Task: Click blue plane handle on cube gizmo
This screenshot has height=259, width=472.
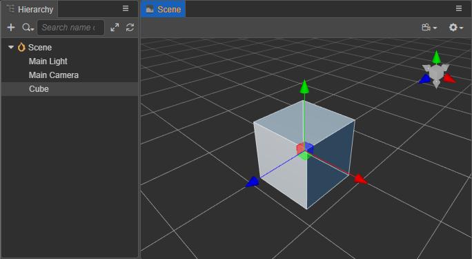Action: (309, 148)
